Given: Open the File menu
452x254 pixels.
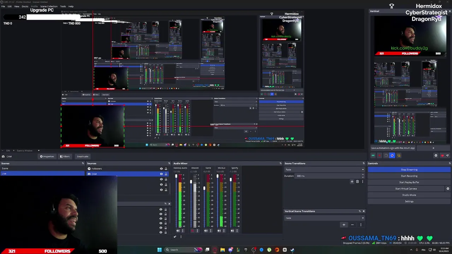Looking at the screenshot, I should click(x=3, y=6).
